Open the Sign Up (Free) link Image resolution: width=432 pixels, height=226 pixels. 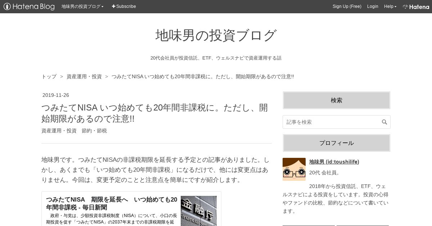[347, 6]
